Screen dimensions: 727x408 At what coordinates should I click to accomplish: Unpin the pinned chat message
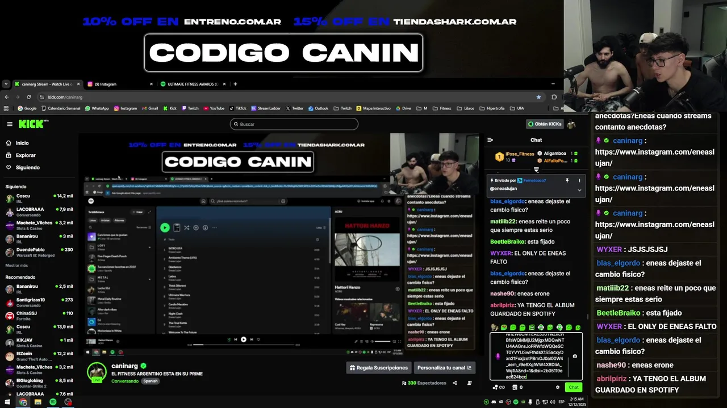pyautogui.click(x=567, y=181)
